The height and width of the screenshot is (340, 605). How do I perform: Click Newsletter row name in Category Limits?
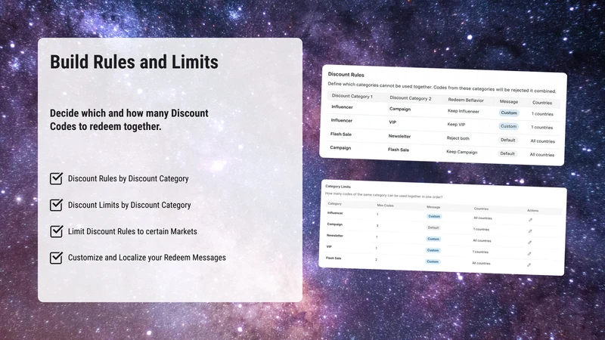click(335, 235)
